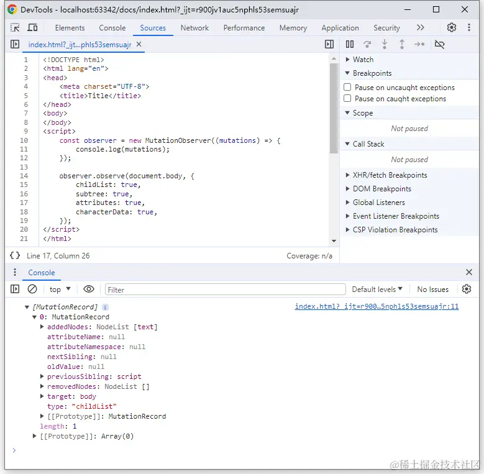This screenshot has height=474, width=484.
Task: Click the scroll down arrow in editor
Action: [x=334, y=240]
